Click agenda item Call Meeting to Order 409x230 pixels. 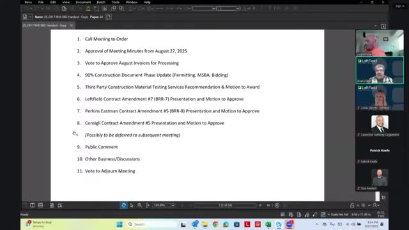[107, 39]
